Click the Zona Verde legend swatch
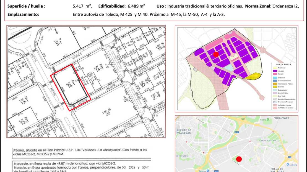307x172 pixels. (275, 96)
